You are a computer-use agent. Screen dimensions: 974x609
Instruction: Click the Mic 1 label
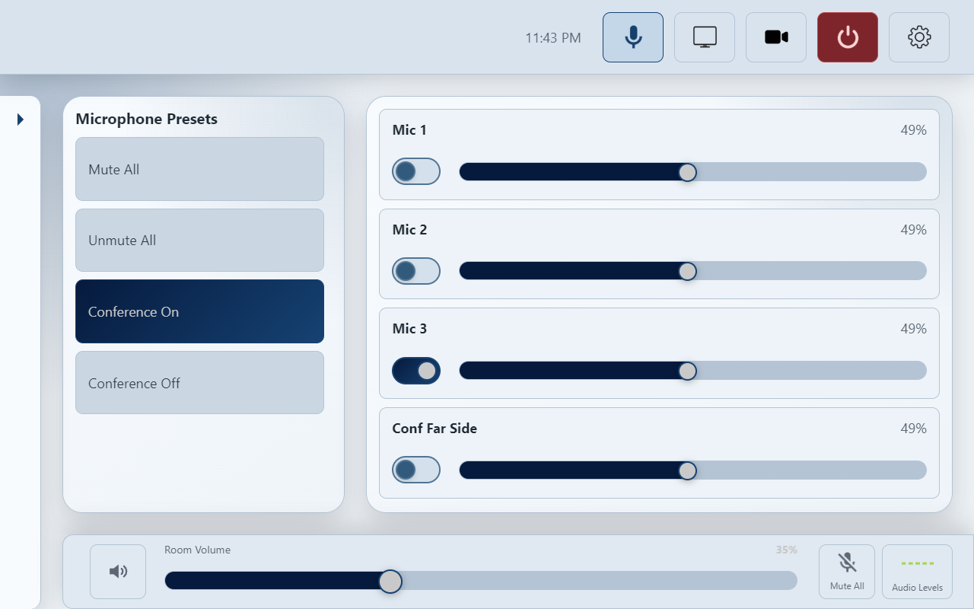click(x=409, y=130)
